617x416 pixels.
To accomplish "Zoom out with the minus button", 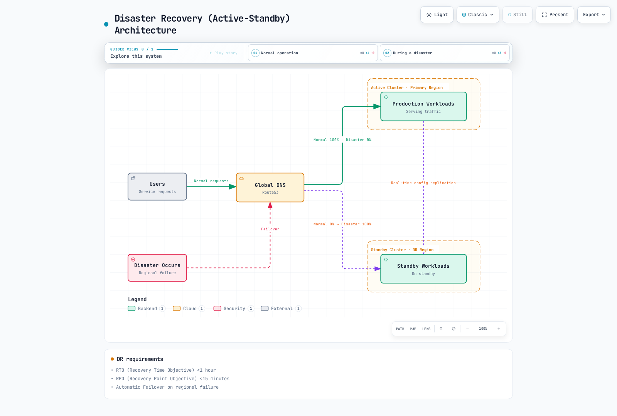I will click(x=467, y=329).
